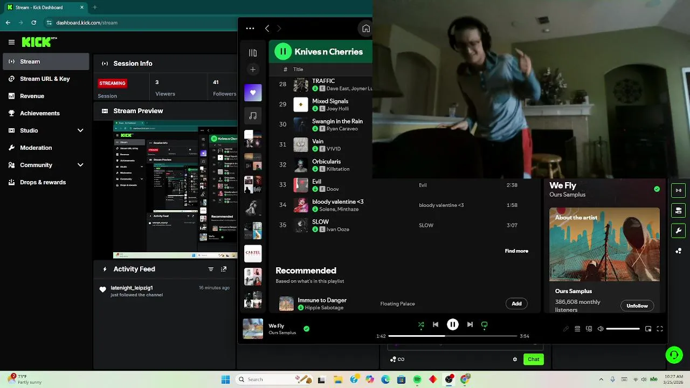Click the Windows taskbar Search box
690x388 pixels.
[x=274, y=379]
